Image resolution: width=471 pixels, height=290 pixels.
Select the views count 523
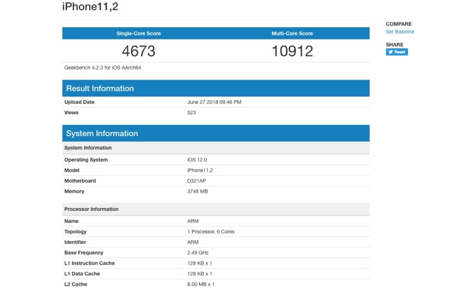pyautogui.click(x=191, y=113)
